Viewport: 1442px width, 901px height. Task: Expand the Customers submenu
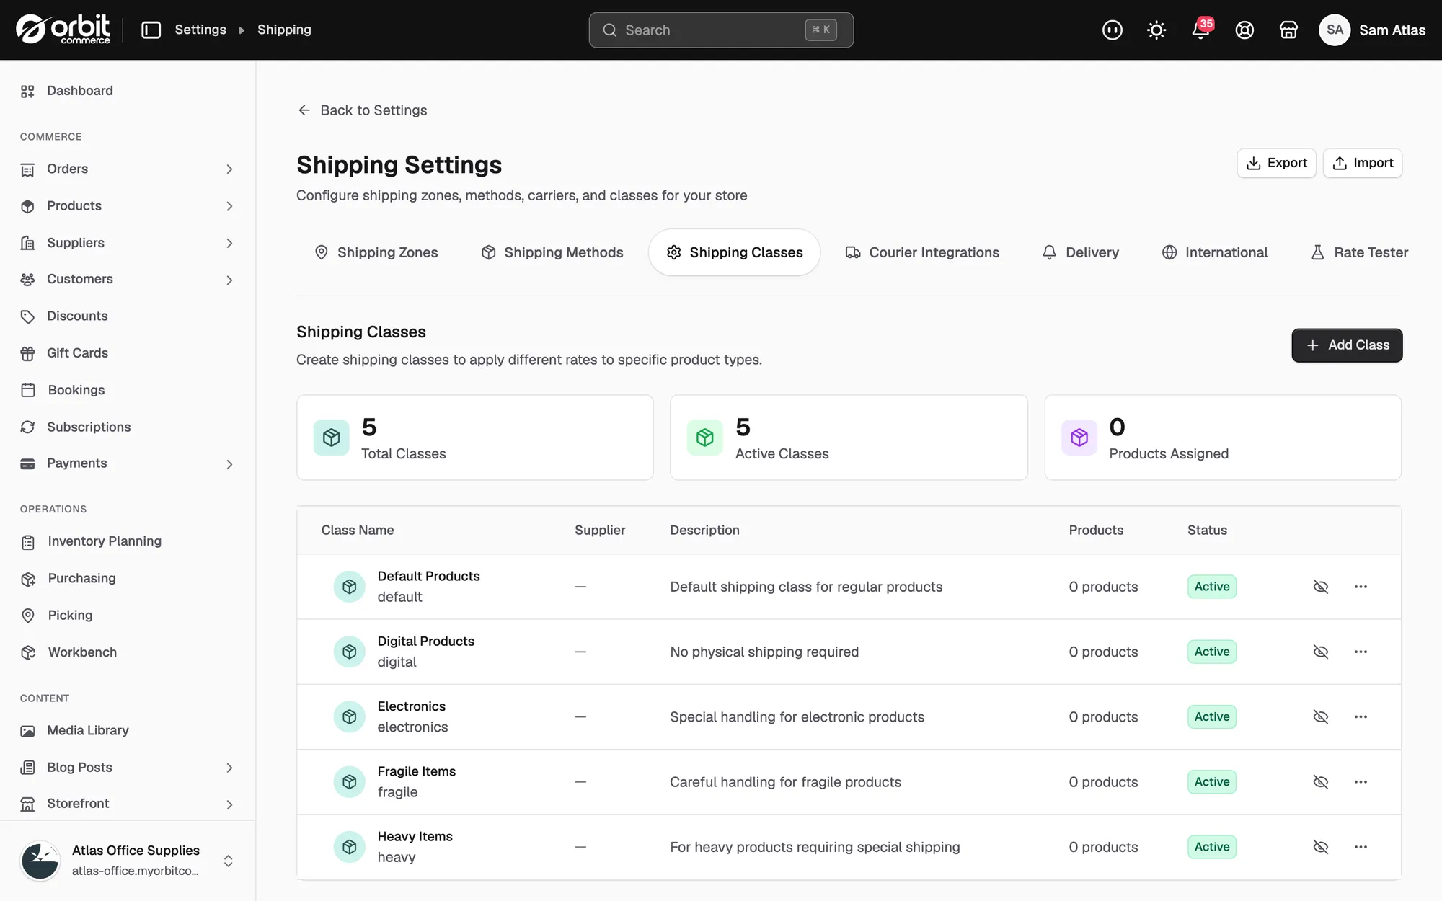pos(229,280)
